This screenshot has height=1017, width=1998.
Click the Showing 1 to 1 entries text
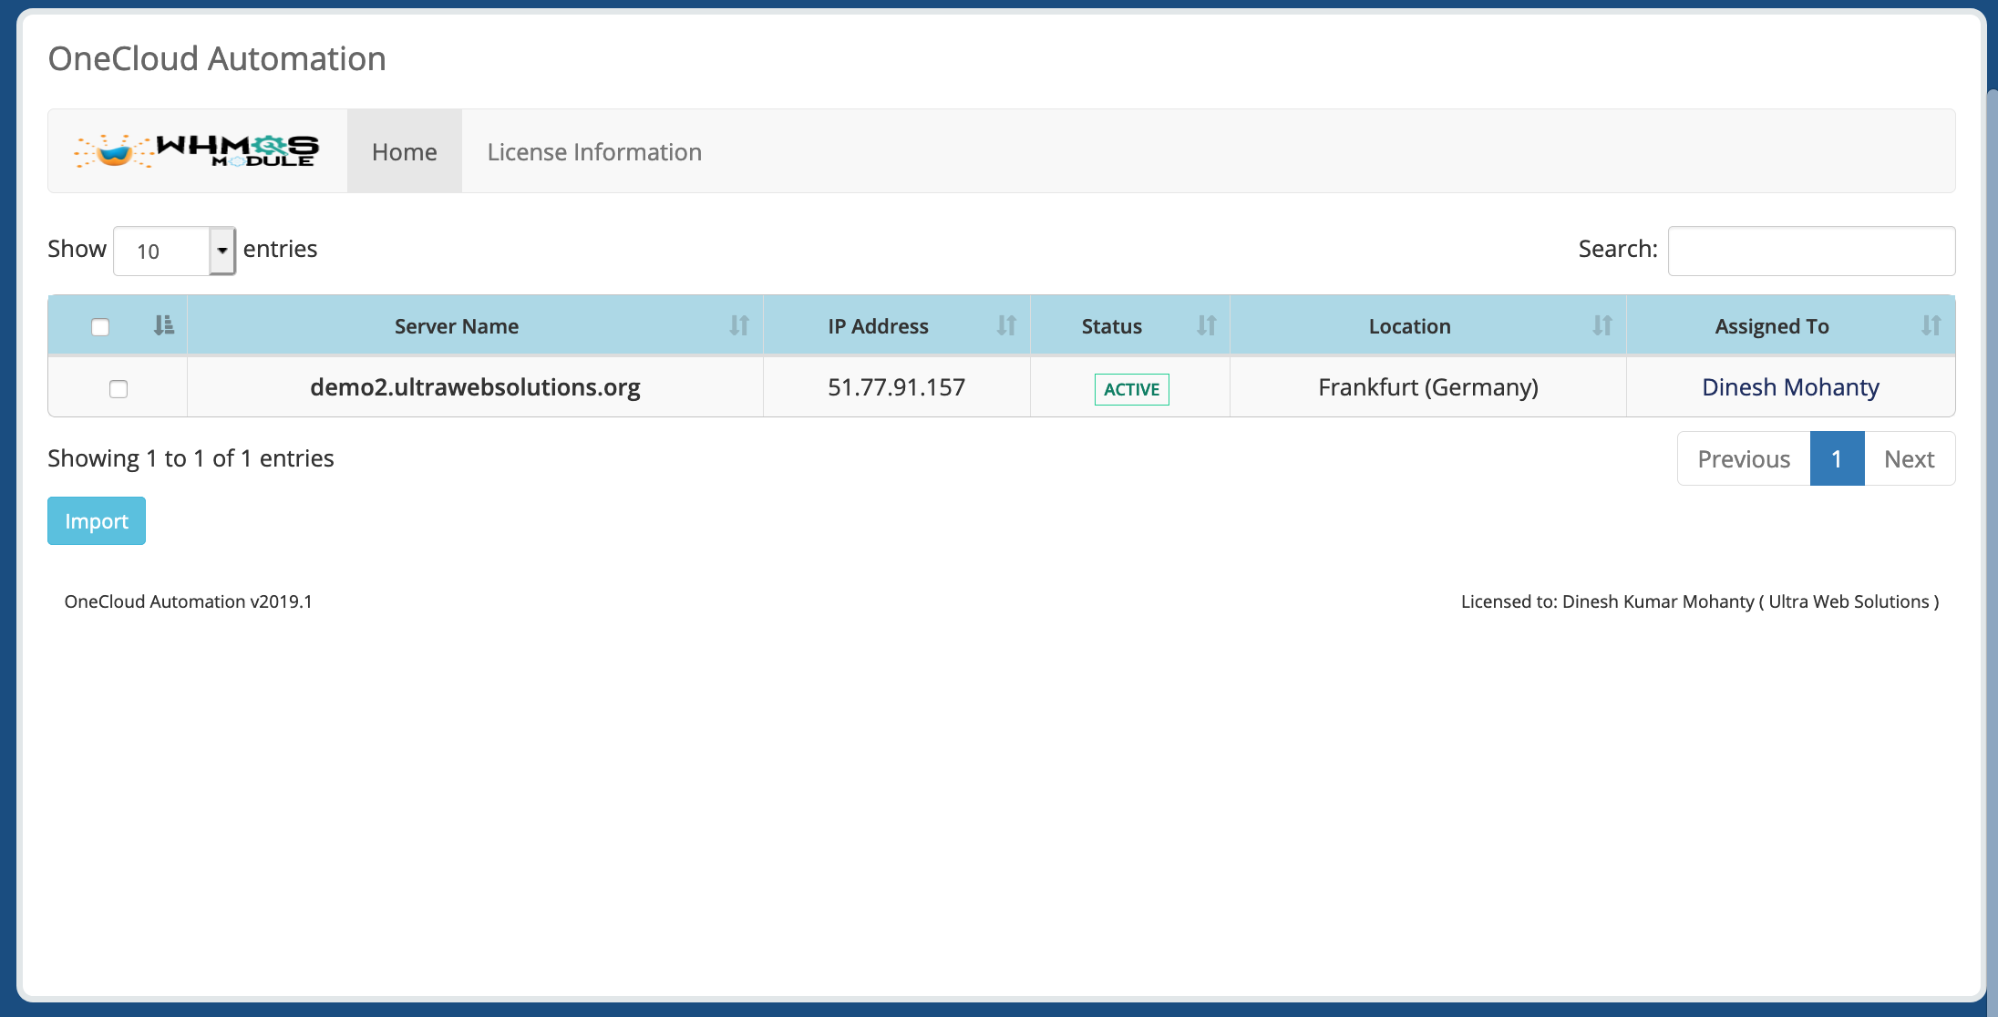[x=191, y=458]
